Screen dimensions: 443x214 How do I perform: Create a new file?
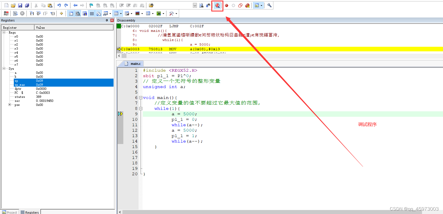(x=7, y=5)
